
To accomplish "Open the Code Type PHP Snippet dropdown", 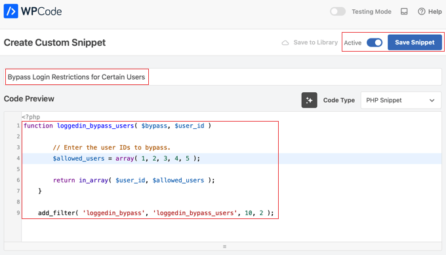I will pyautogui.click(x=401, y=100).
